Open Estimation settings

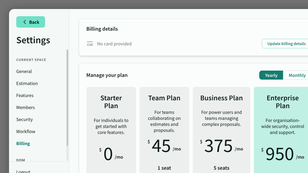[x=27, y=83]
